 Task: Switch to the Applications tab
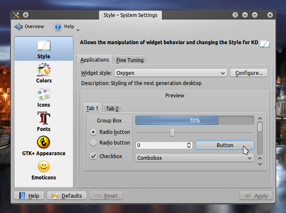(x=94, y=60)
